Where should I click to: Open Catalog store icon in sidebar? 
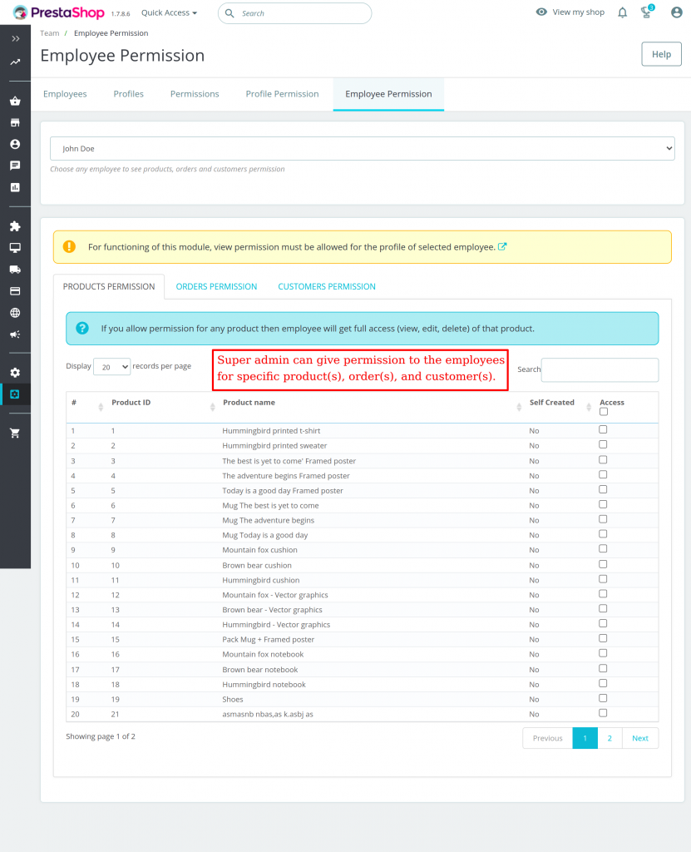(15, 123)
